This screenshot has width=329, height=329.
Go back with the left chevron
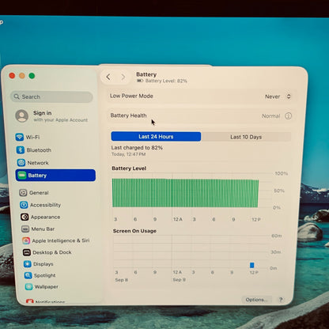pos(108,77)
